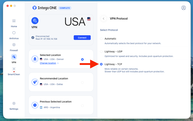Click the Disconnected status checkmark icon
The width and height of the screenshot is (193, 121).
tap(33, 38)
